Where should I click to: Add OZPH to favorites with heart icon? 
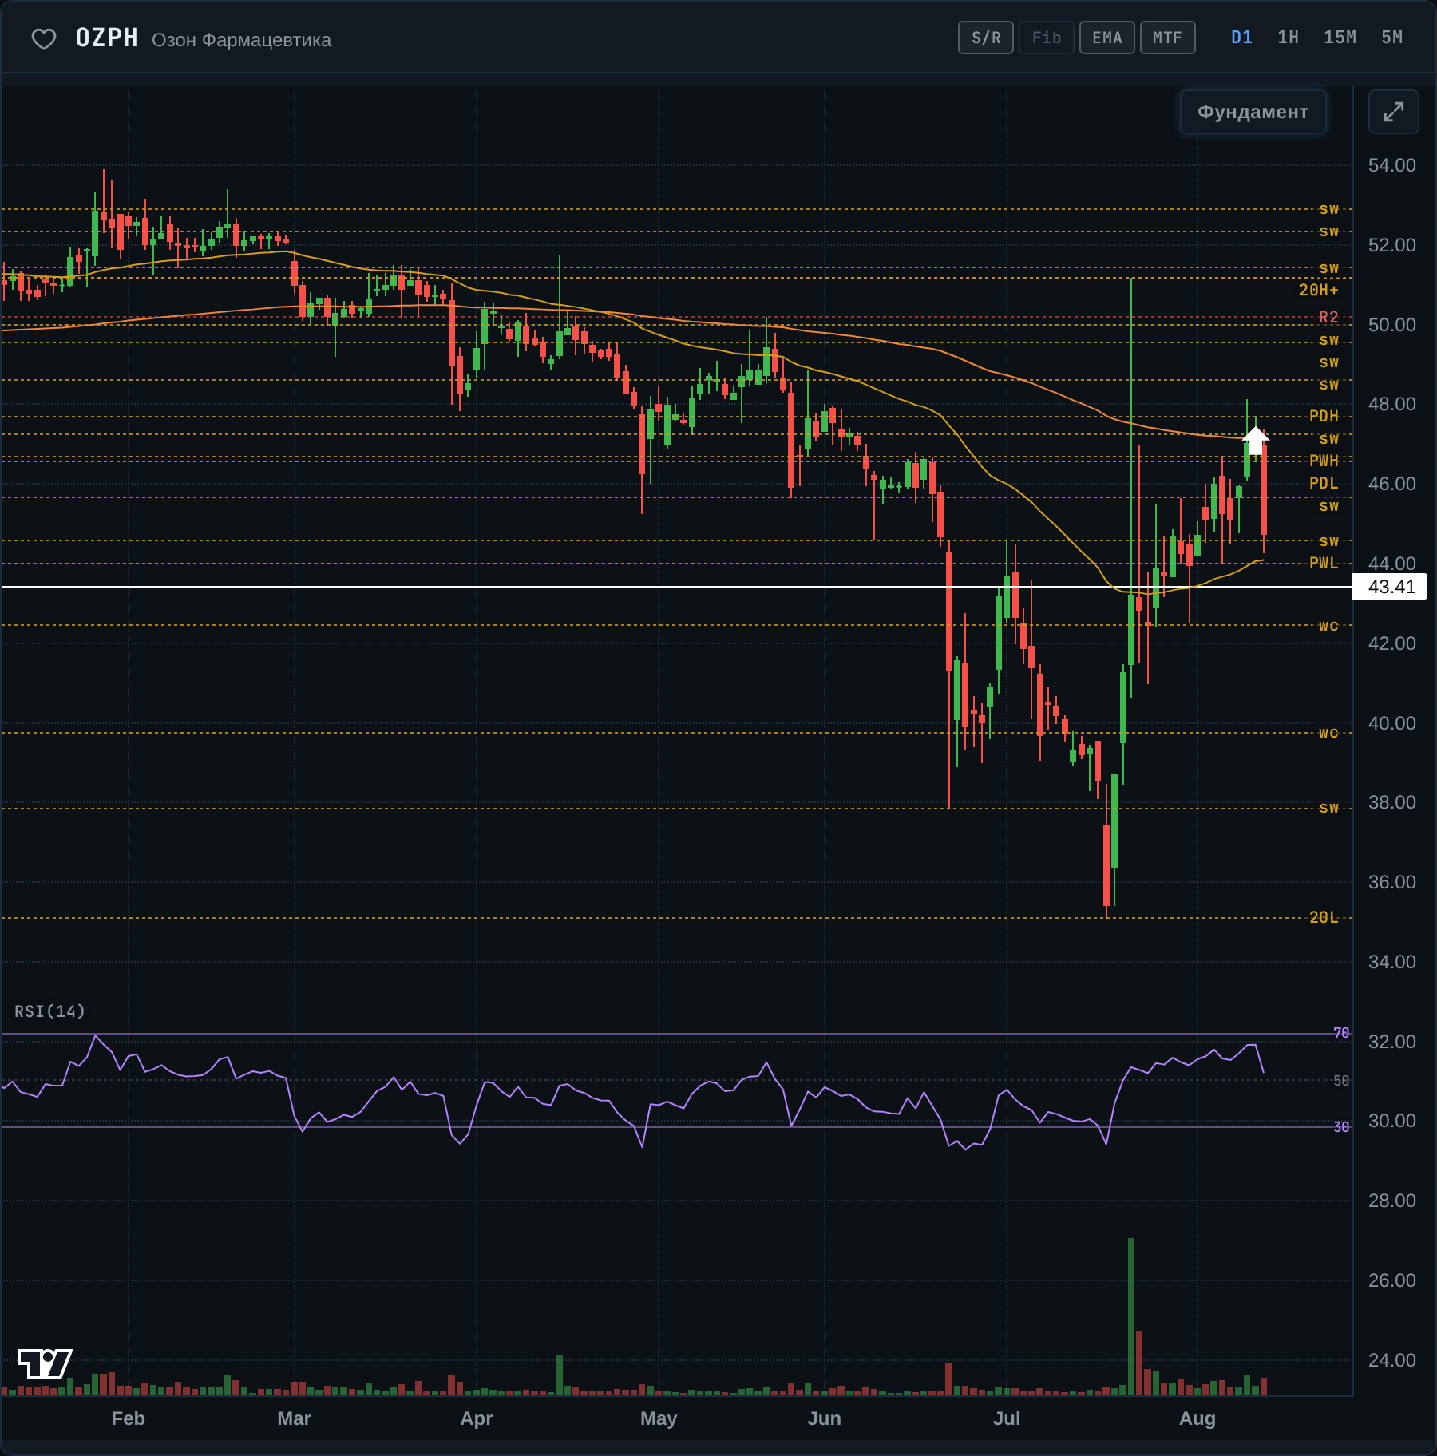tap(44, 39)
